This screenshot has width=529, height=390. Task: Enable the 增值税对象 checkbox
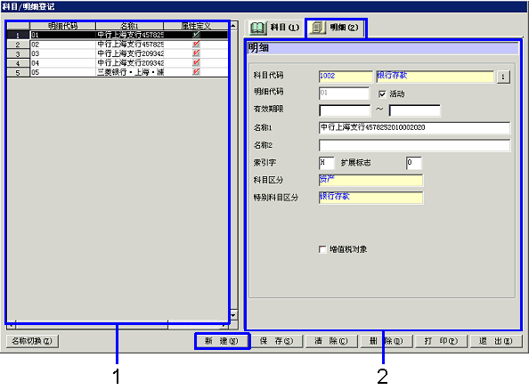[x=322, y=249]
